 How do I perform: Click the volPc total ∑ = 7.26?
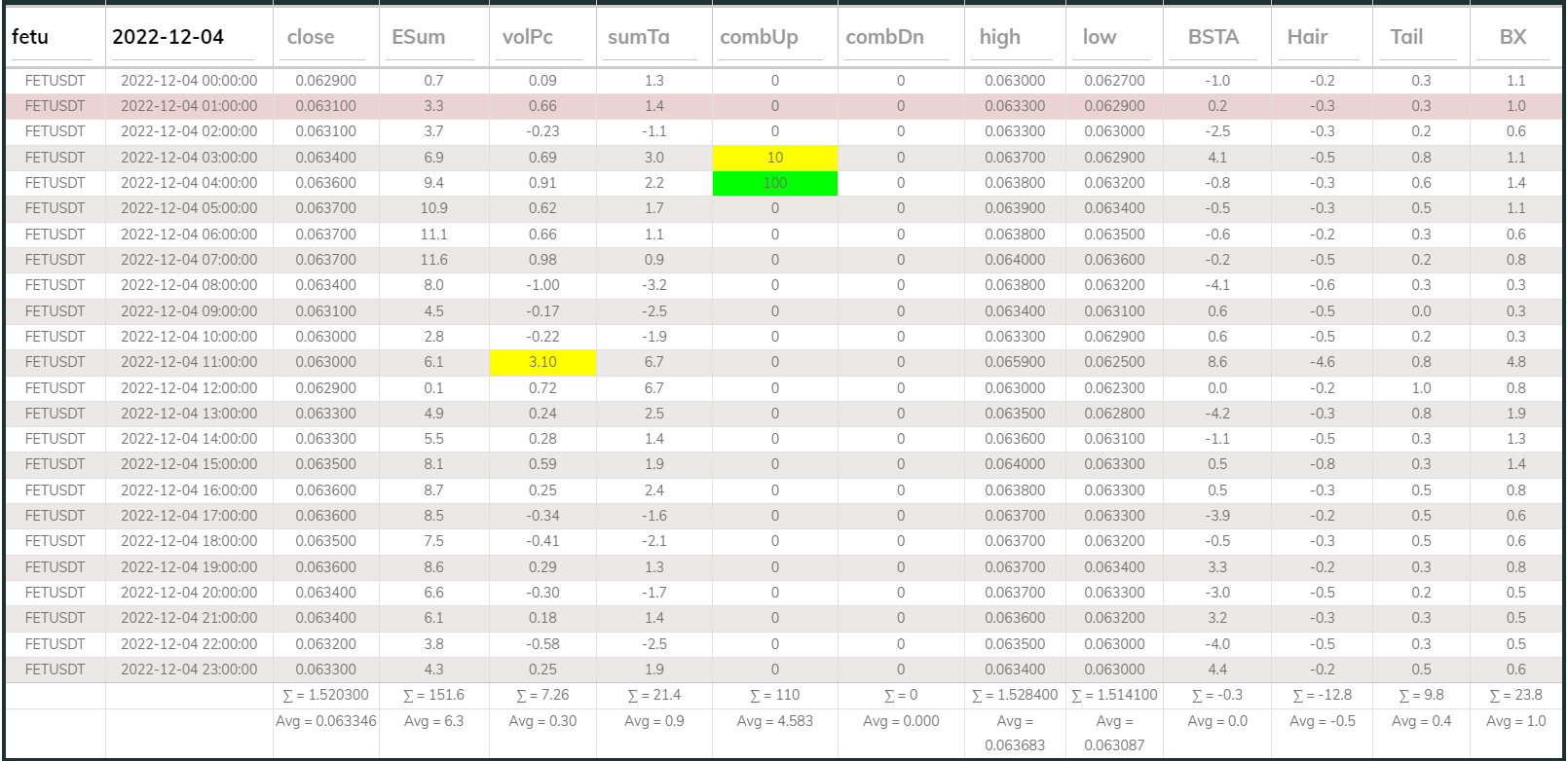coord(542,696)
